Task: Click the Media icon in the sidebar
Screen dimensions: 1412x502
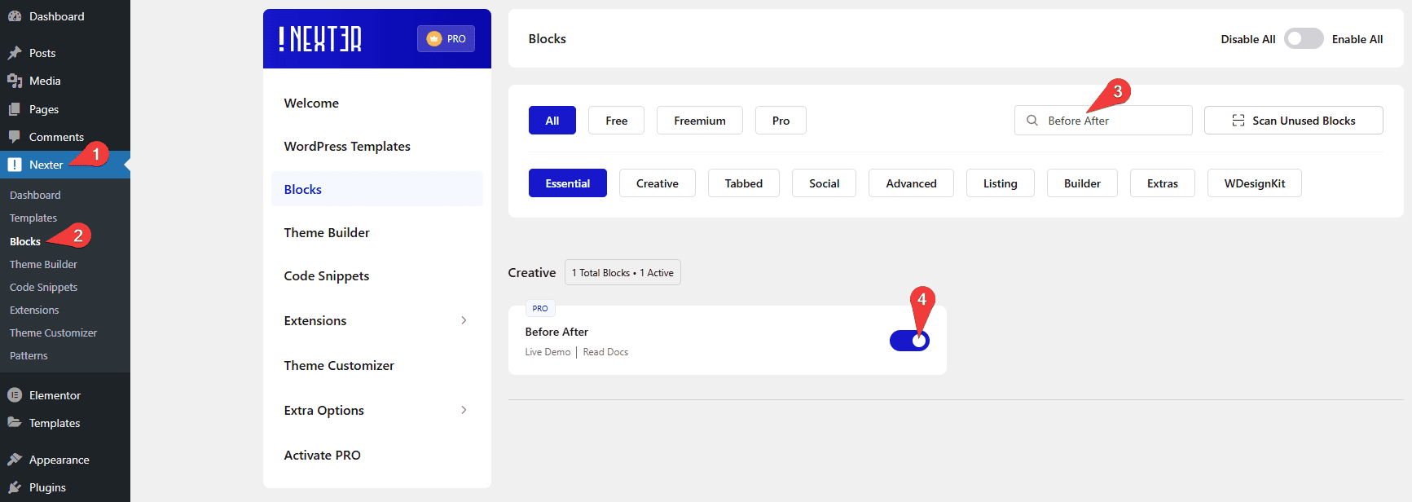Action: pyautogui.click(x=15, y=81)
